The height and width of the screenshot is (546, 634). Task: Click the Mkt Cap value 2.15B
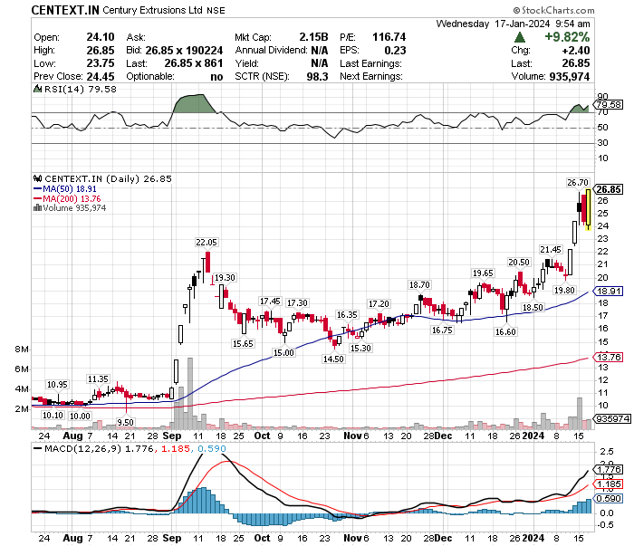pyautogui.click(x=313, y=37)
